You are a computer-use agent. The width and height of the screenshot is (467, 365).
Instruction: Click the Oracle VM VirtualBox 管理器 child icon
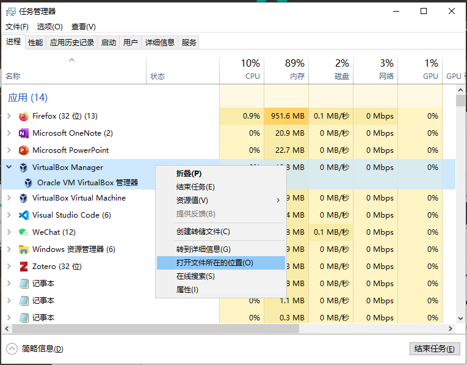(28, 182)
